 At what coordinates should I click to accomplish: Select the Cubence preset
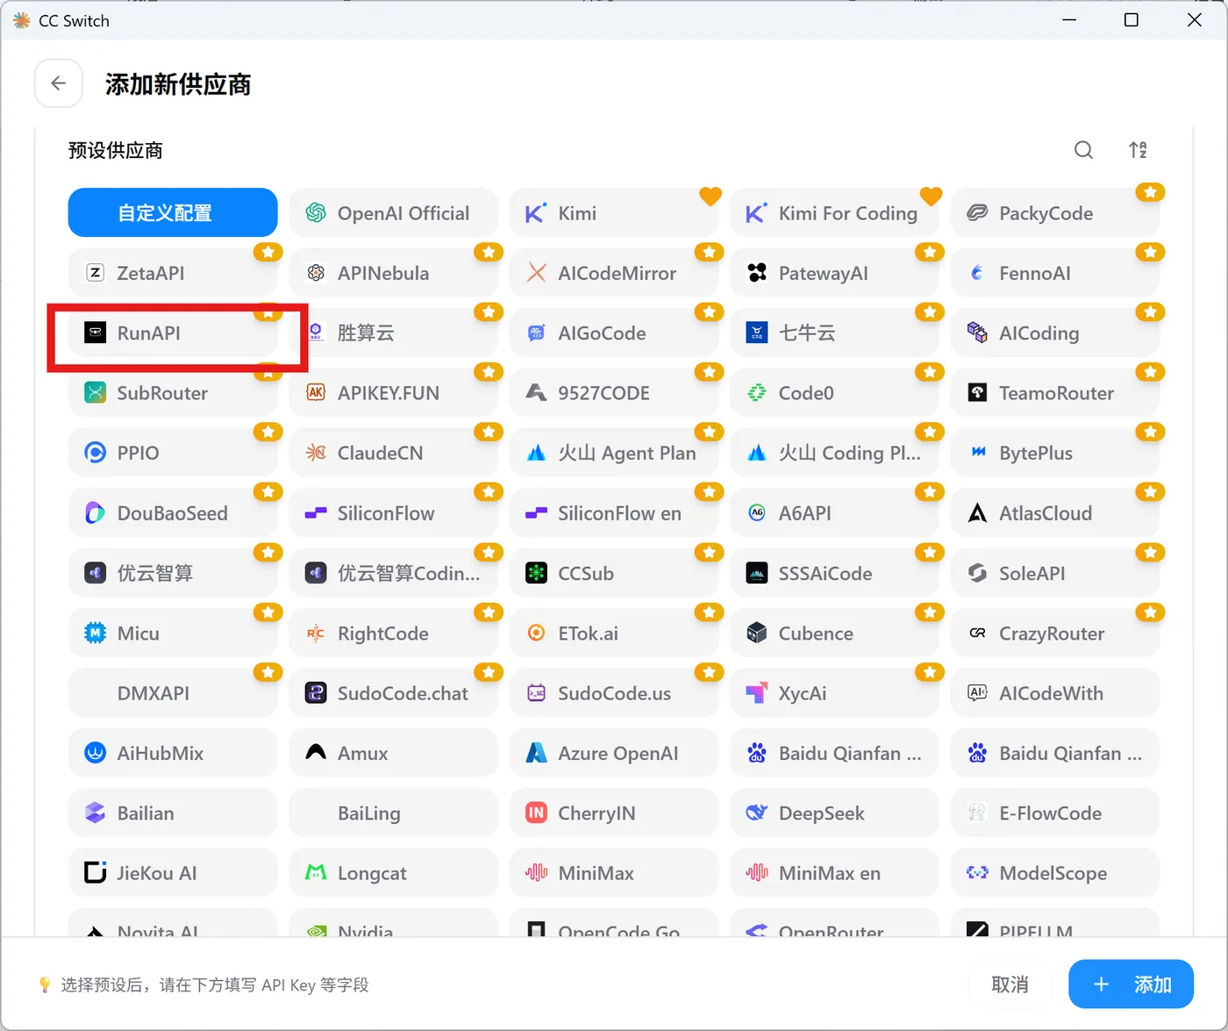click(834, 633)
